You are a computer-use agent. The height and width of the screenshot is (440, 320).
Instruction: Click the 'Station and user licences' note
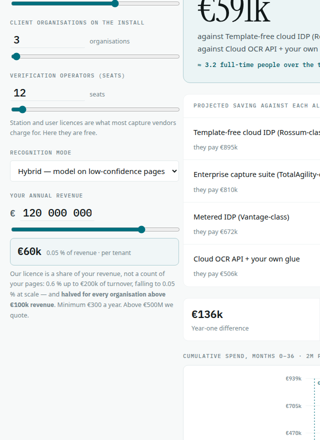[93, 127]
